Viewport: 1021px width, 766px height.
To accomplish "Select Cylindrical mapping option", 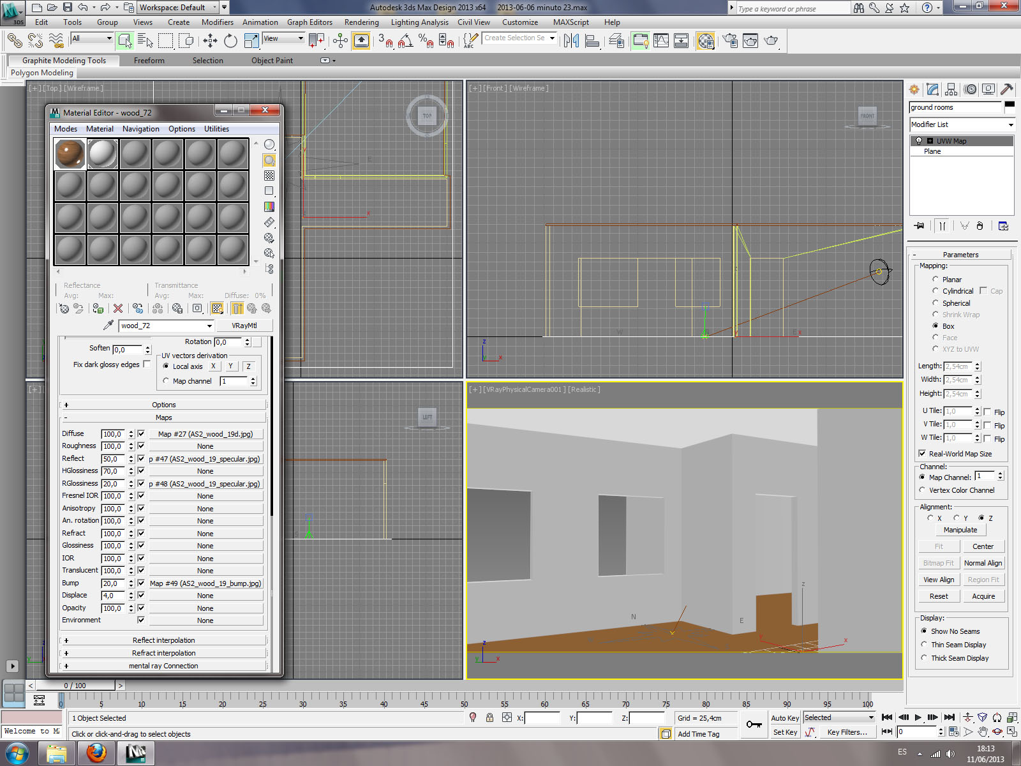I will point(935,291).
